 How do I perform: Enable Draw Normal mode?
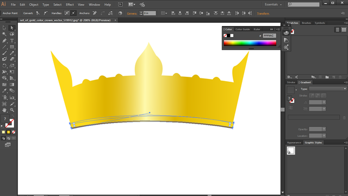point(3,138)
